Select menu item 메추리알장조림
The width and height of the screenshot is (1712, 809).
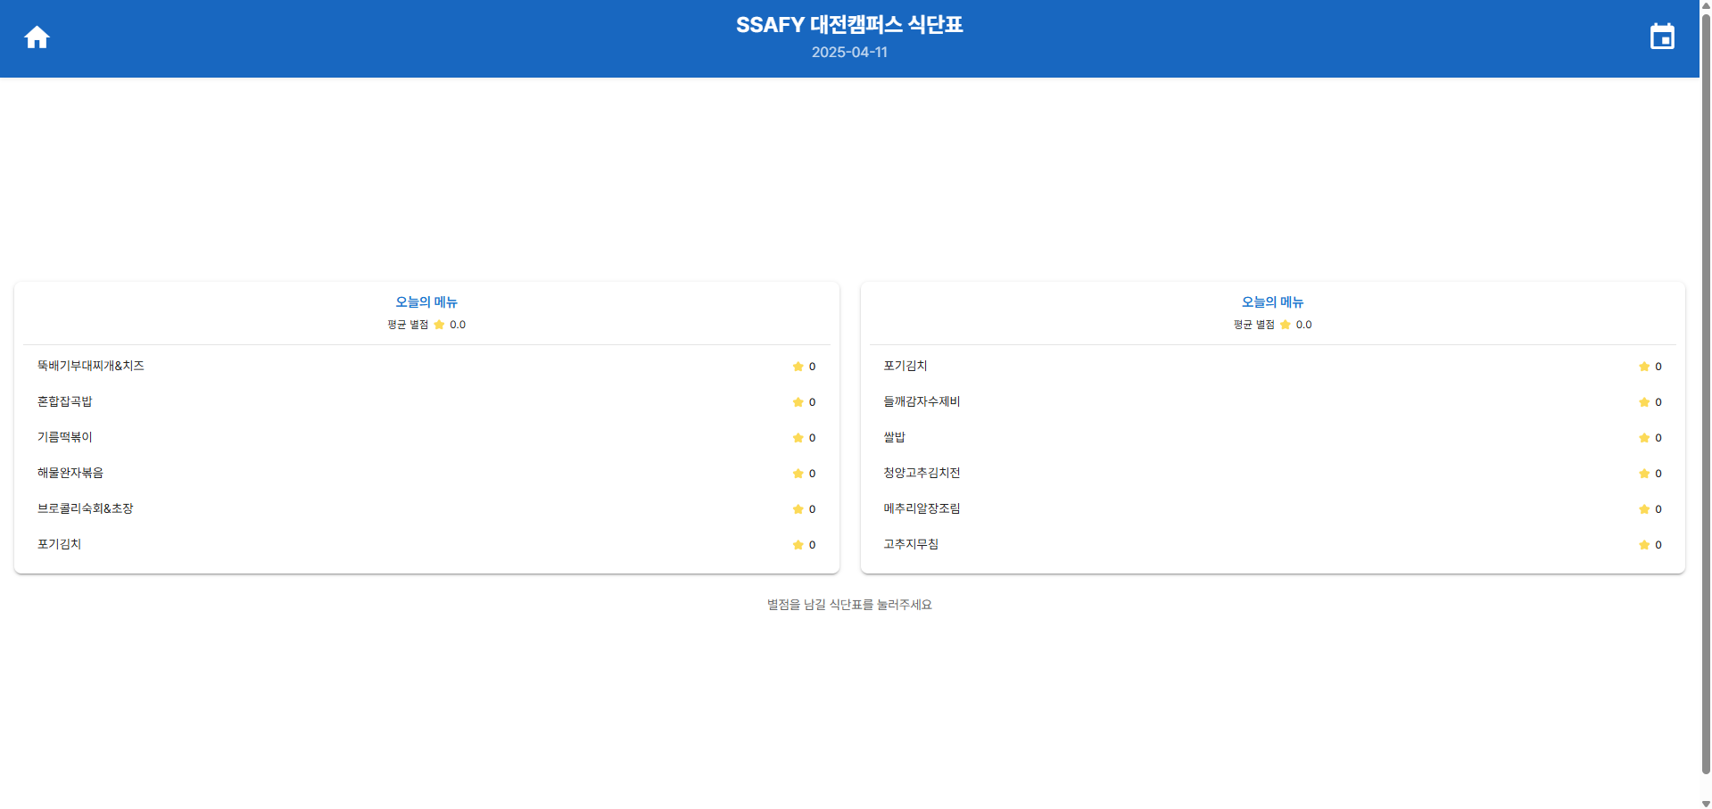(x=922, y=508)
